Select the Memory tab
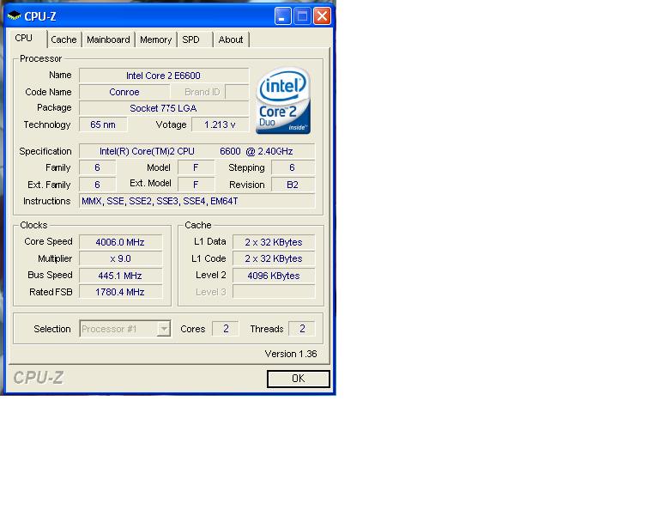This screenshot has height=528, width=659. (156, 39)
